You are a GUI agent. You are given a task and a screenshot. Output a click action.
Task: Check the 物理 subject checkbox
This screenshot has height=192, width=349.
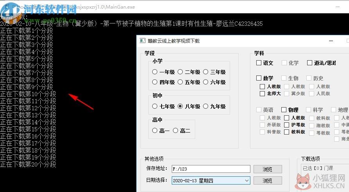(284, 109)
